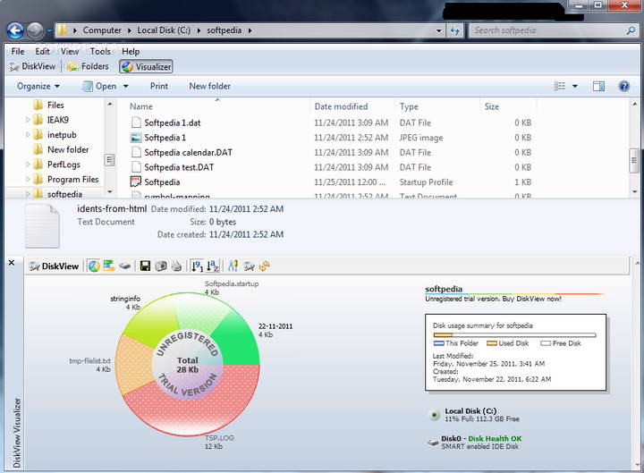
Task: Open the Organize dropdown
Action: point(38,86)
